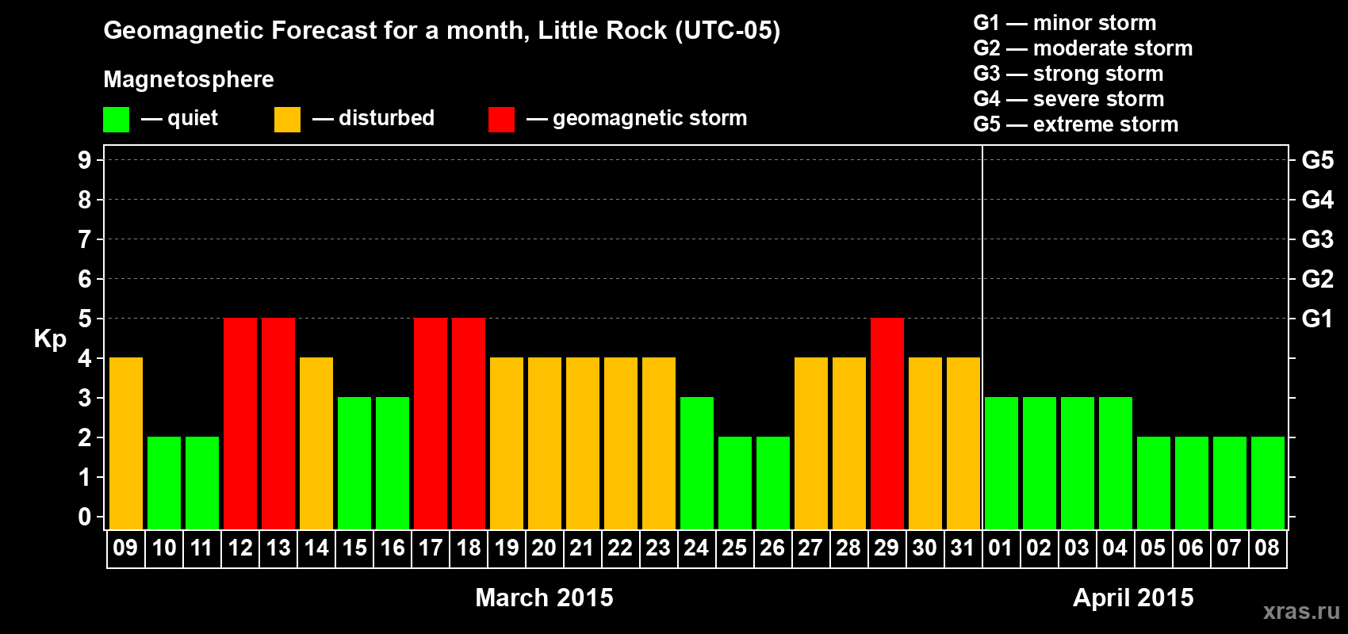Click the orange bar for March 23
The width and height of the screenshot is (1348, 634).
point(659,444)
